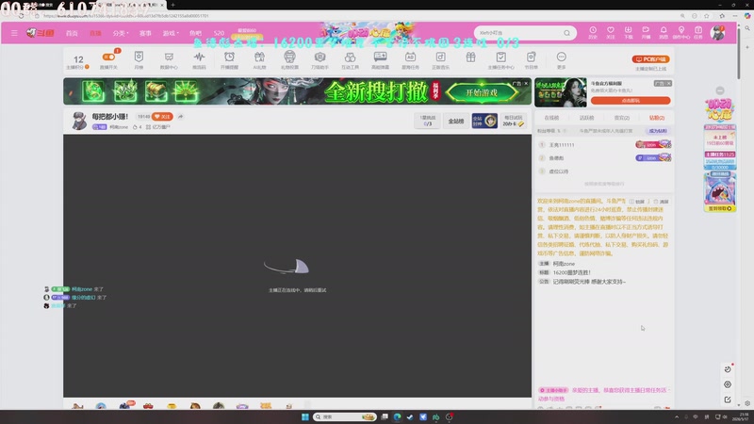Click the 清屏 clear chat button
This screenshot has height=424, width=754.
662,202
